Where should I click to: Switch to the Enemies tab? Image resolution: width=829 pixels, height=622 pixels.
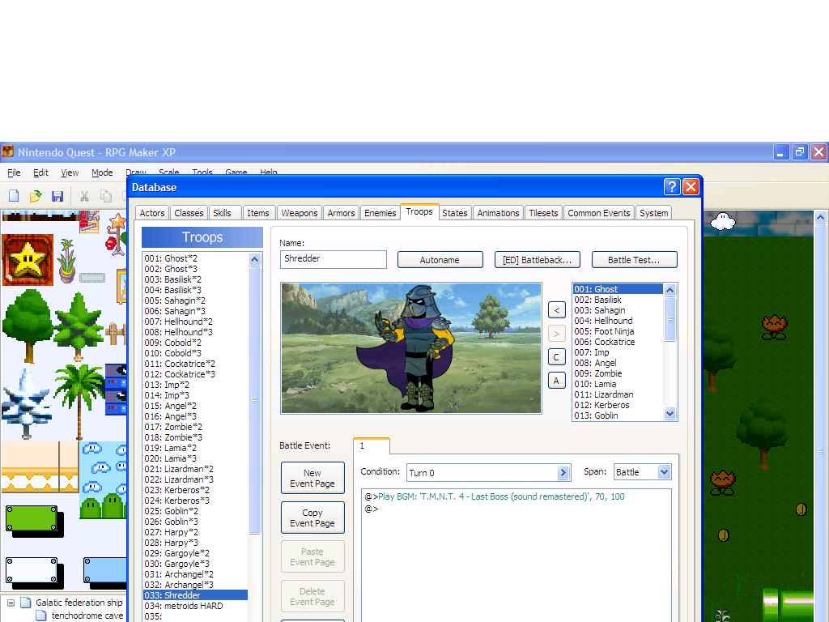[380, 213]
